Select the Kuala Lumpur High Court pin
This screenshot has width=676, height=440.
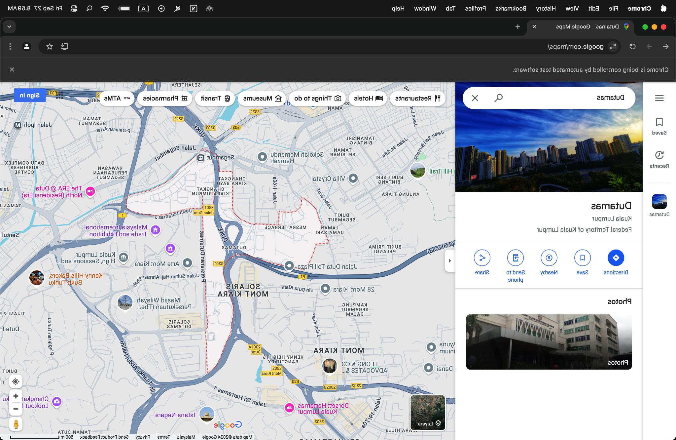click(x=124, y=258)
